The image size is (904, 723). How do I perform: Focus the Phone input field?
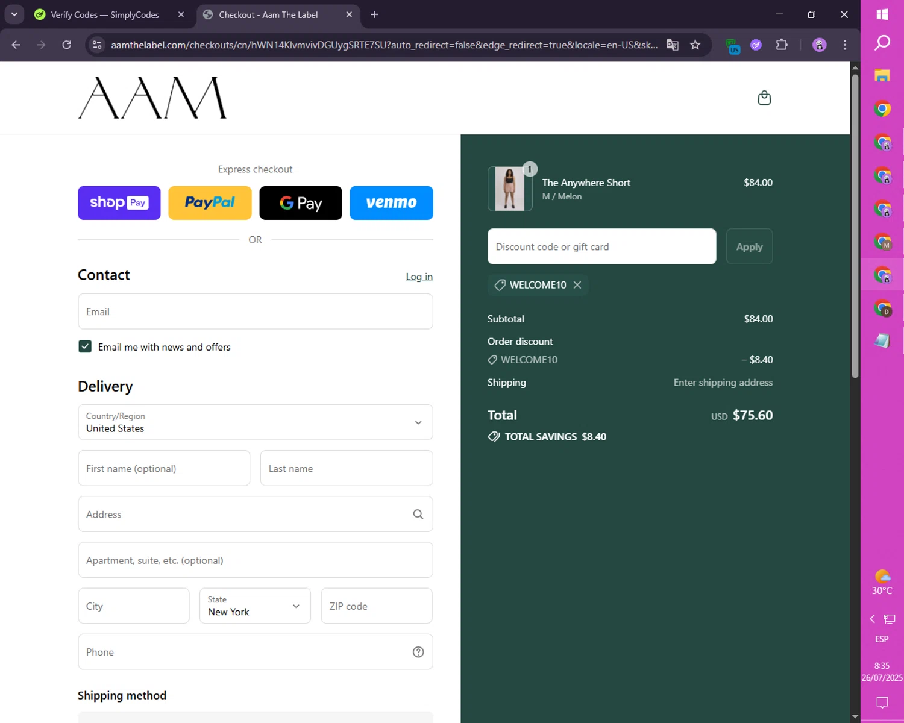(256, 652)
